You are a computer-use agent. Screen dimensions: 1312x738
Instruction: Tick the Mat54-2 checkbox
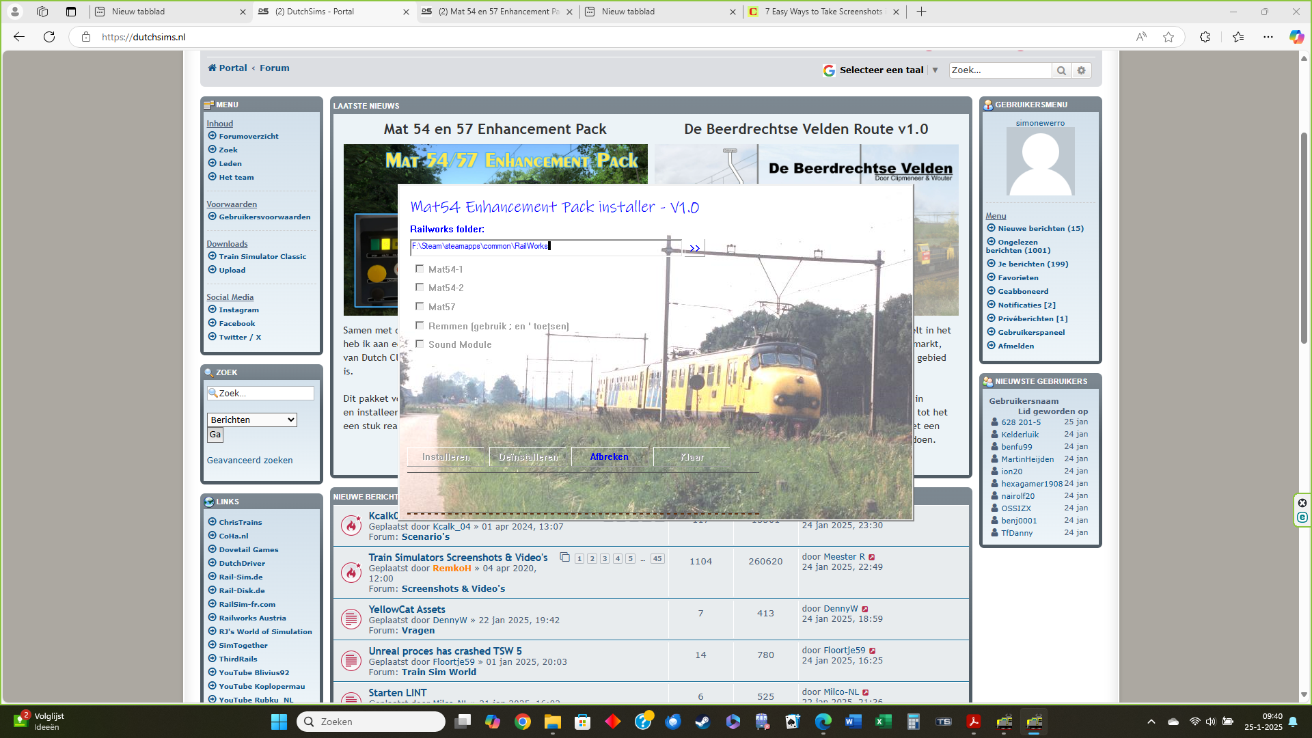coord(420,288)
